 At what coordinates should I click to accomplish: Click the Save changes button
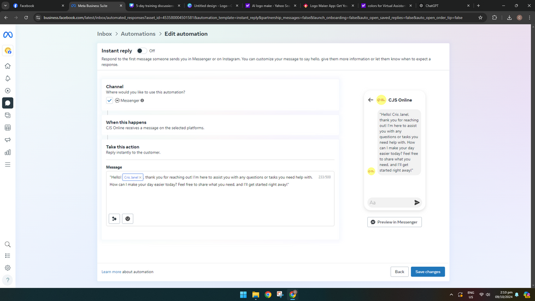pos(427,272)
